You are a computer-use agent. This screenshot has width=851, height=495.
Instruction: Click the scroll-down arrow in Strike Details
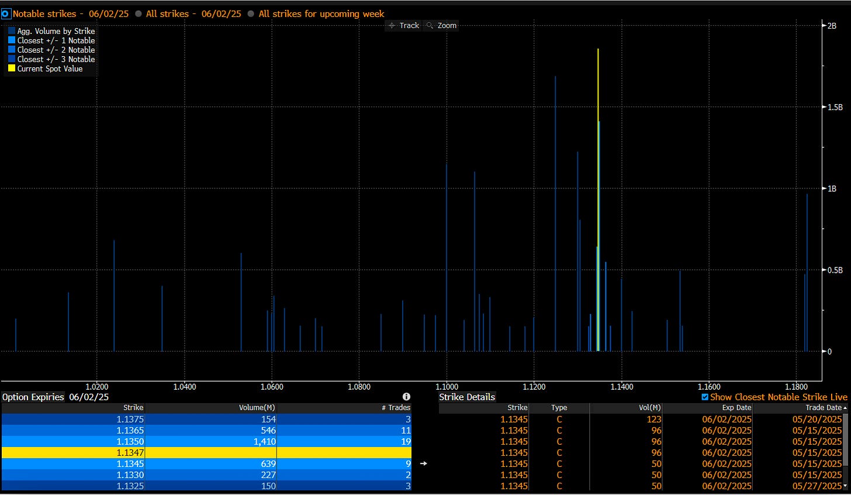[x=845, y=486]
